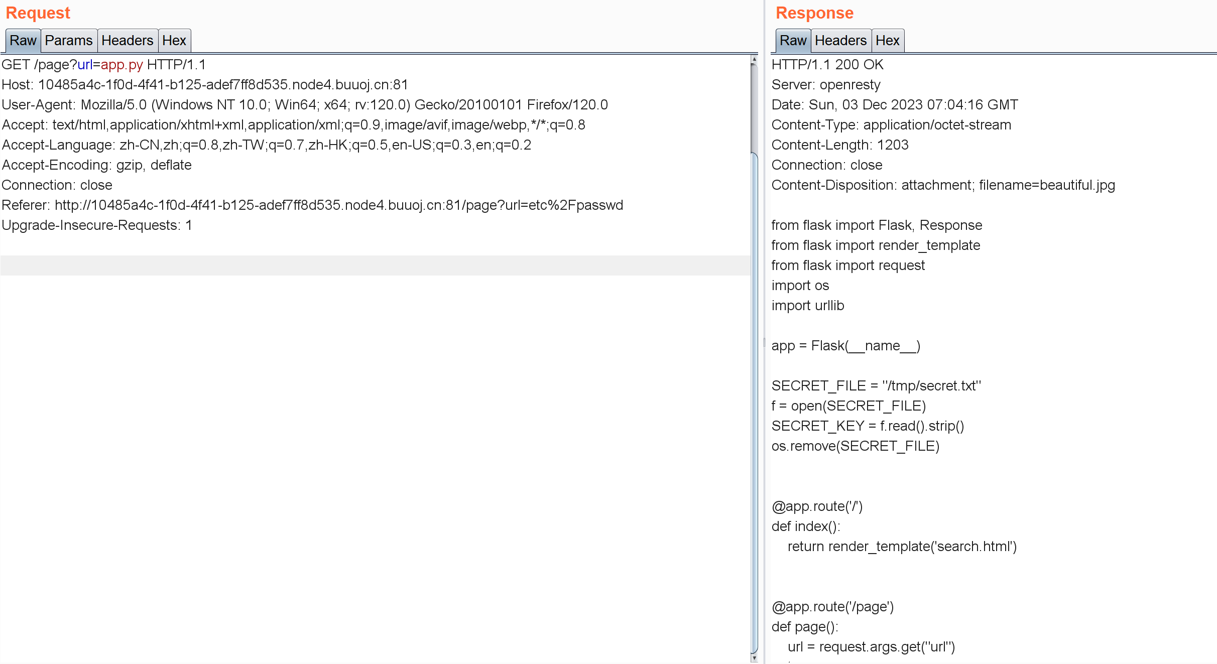Click return render_template('search.html') line
Screen dimensions: 1217x664
(x=902, y=547)
